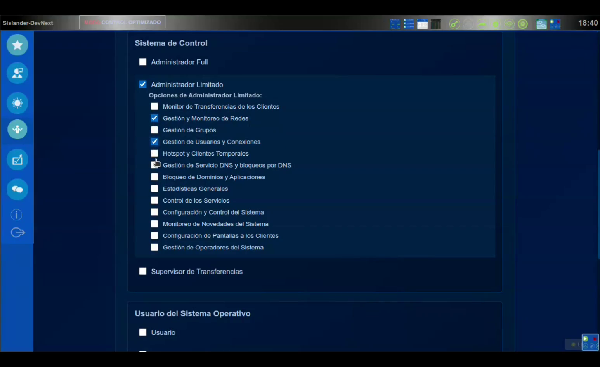
Task: Select the sun-shaped icon in sidebar
Action: pos(17,103)
